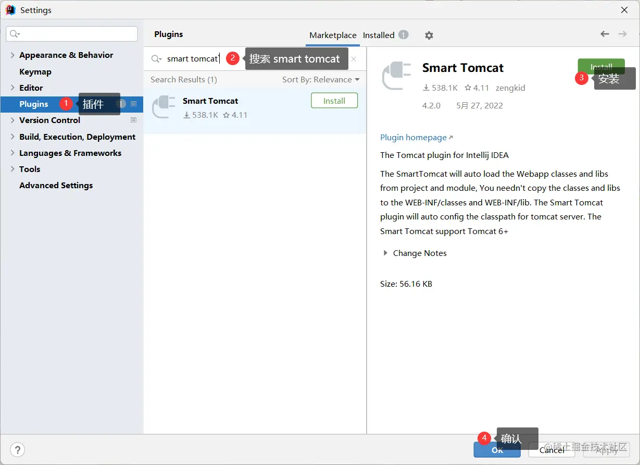
Task: Focus the settings search field
Action: [72, 34]
